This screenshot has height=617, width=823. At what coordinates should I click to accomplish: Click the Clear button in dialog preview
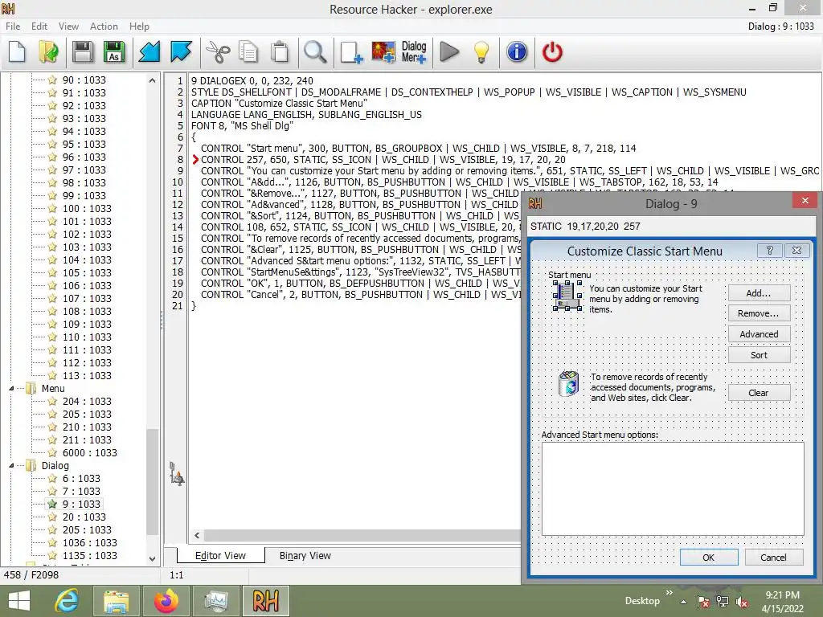point(759,393)
